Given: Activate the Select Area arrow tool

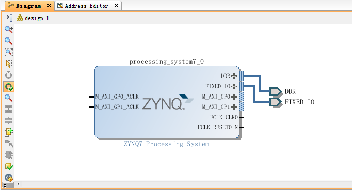Looking at the screenshot, I should [9, 64].
